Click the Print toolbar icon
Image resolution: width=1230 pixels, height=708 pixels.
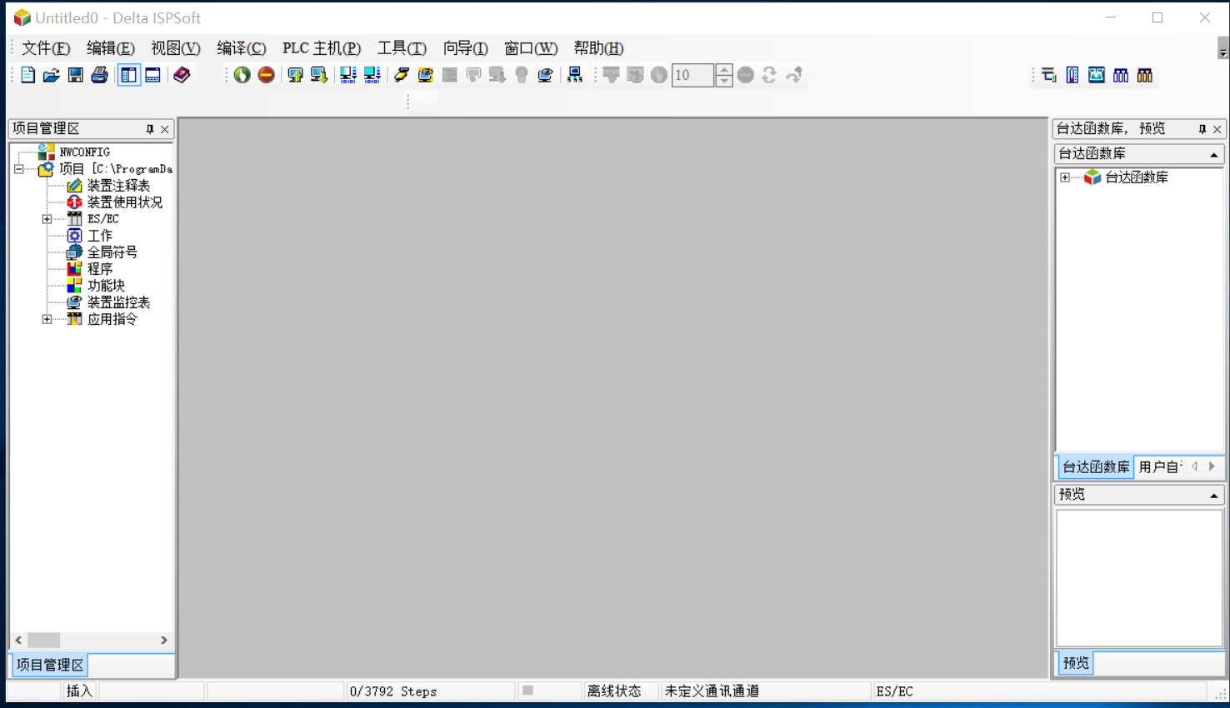pyautogui.click(x=100, y=75)
